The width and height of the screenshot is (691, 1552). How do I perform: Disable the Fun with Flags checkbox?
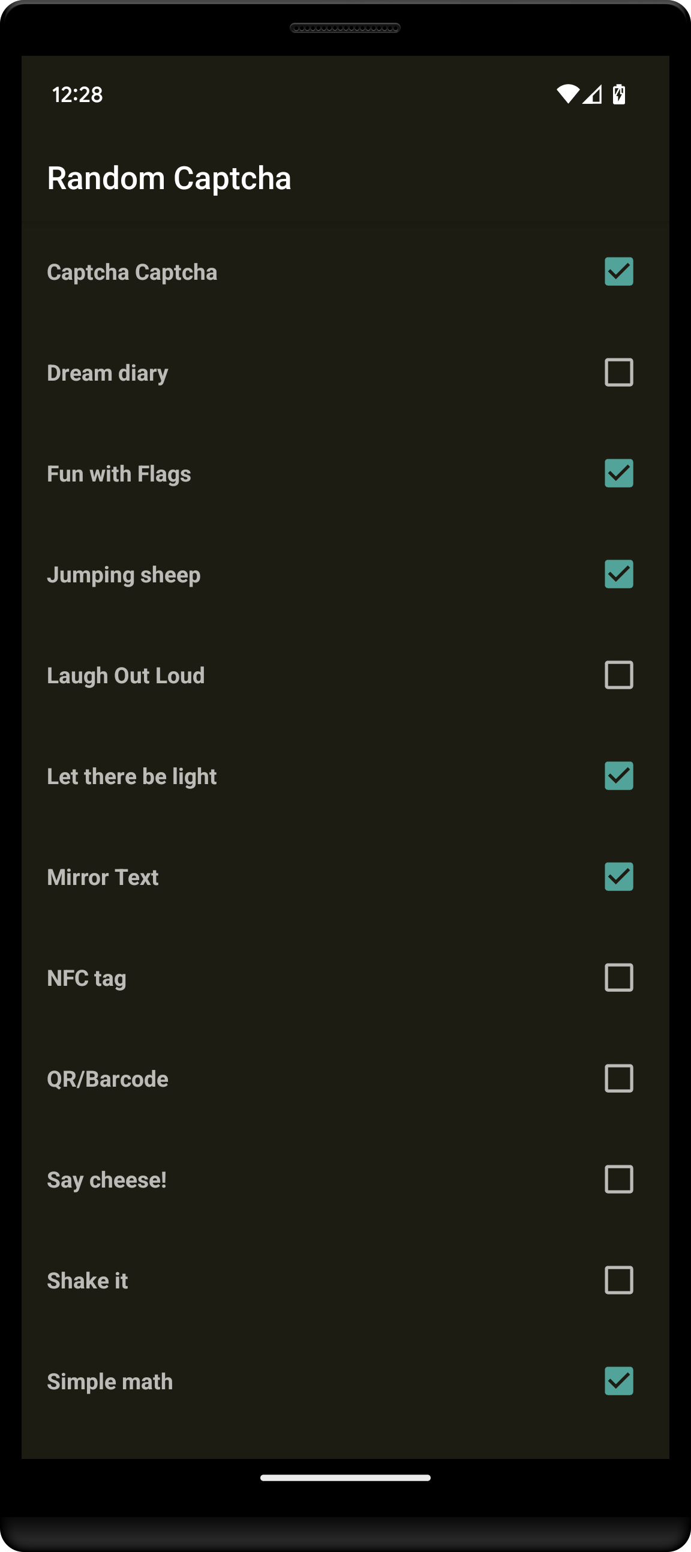tap(618, 473)
